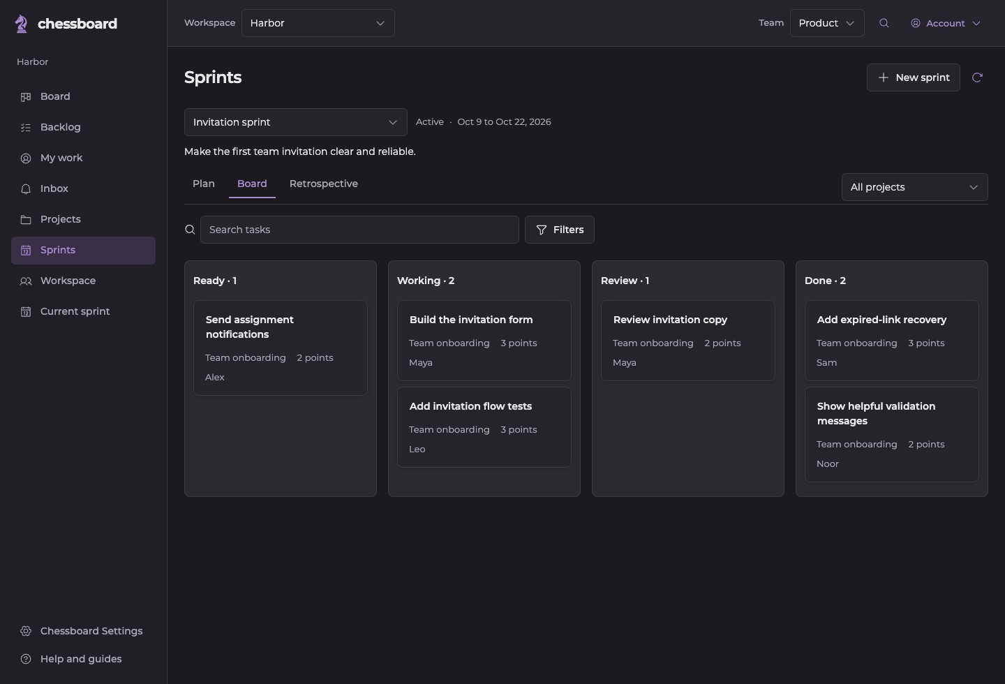Click assignee Alex on notifications card
The width and height of the screenshot is (1005, 684).
(215, 378)
